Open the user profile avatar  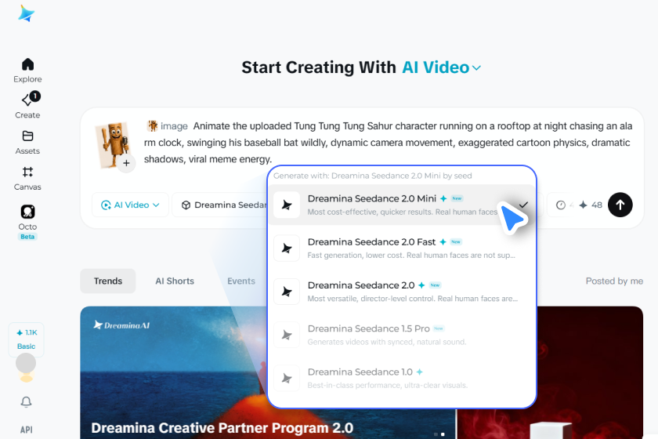tap(26, 364)
